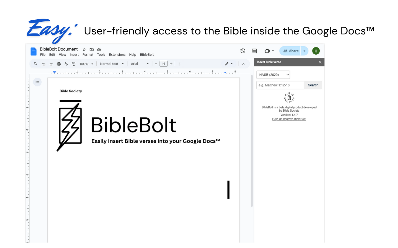The height and width of the screenshot is (248, 398).
Task: Select the Paint format tool
Action: click(73, 64)
